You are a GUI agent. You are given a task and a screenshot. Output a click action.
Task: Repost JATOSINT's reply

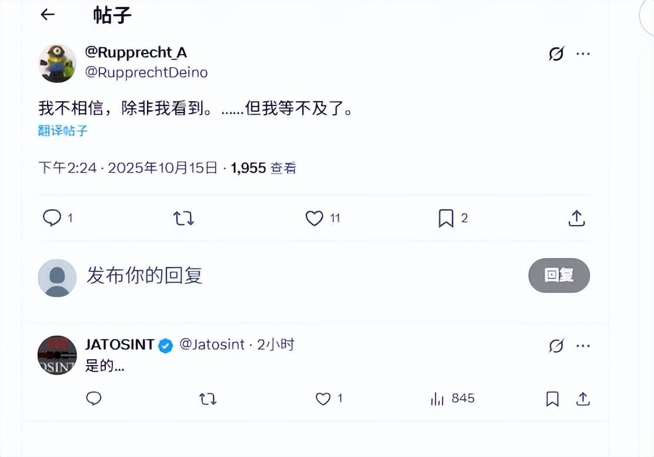coord(208,399)
